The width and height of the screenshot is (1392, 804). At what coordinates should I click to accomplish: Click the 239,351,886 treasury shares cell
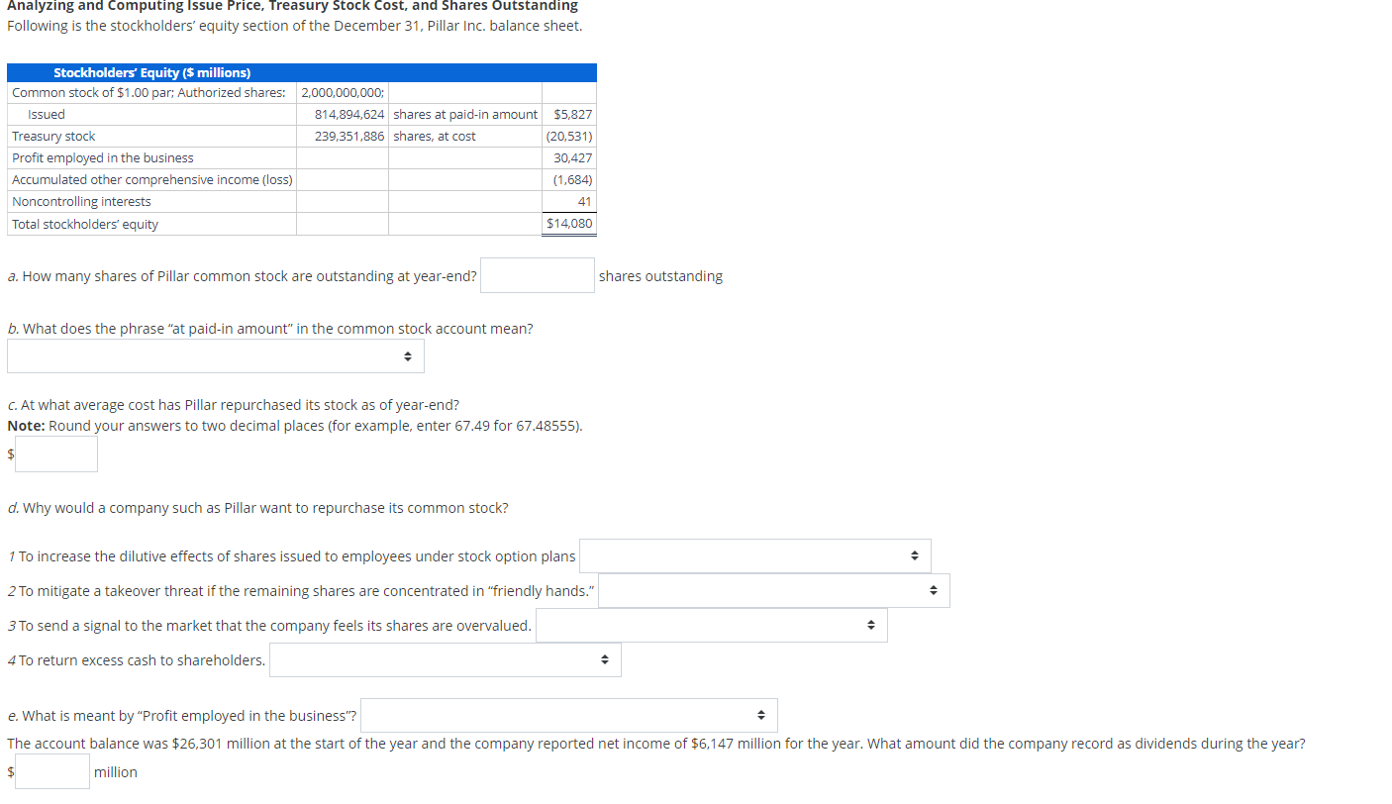342,136
